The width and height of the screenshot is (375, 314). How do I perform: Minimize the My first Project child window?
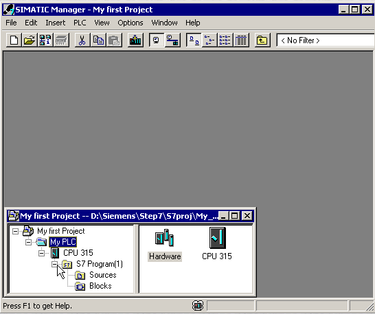tap(223, 216)
